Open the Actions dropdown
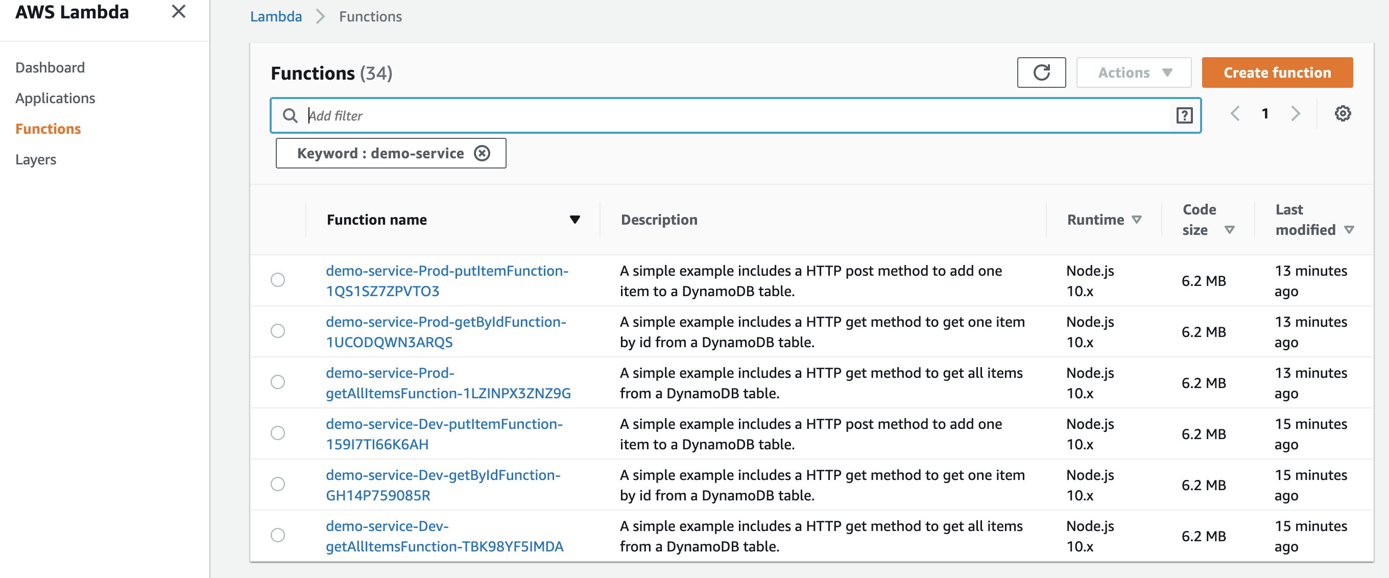Viewport: 1389px width, 578px height. pyautogui.click(x=1134, y=73)
